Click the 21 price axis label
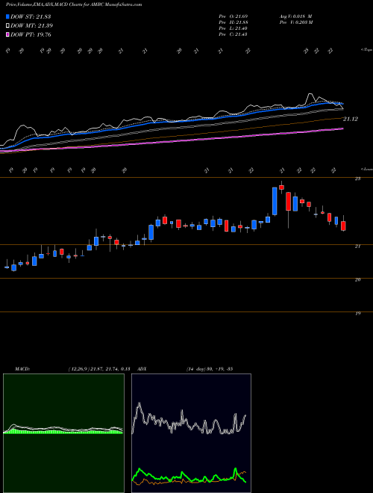 click(357, 246)
